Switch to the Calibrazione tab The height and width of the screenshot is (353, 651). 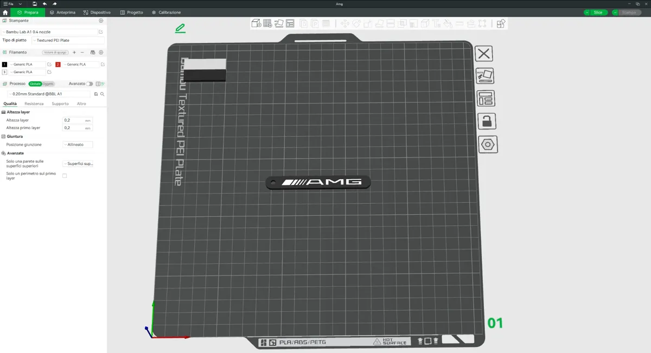click(x=167, y=12)
